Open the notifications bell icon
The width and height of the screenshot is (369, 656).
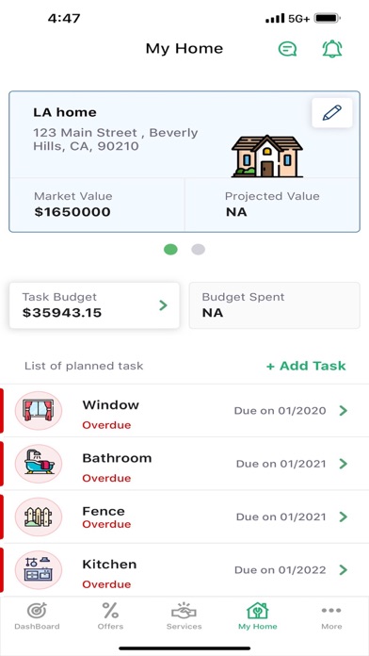pos(332,49)
